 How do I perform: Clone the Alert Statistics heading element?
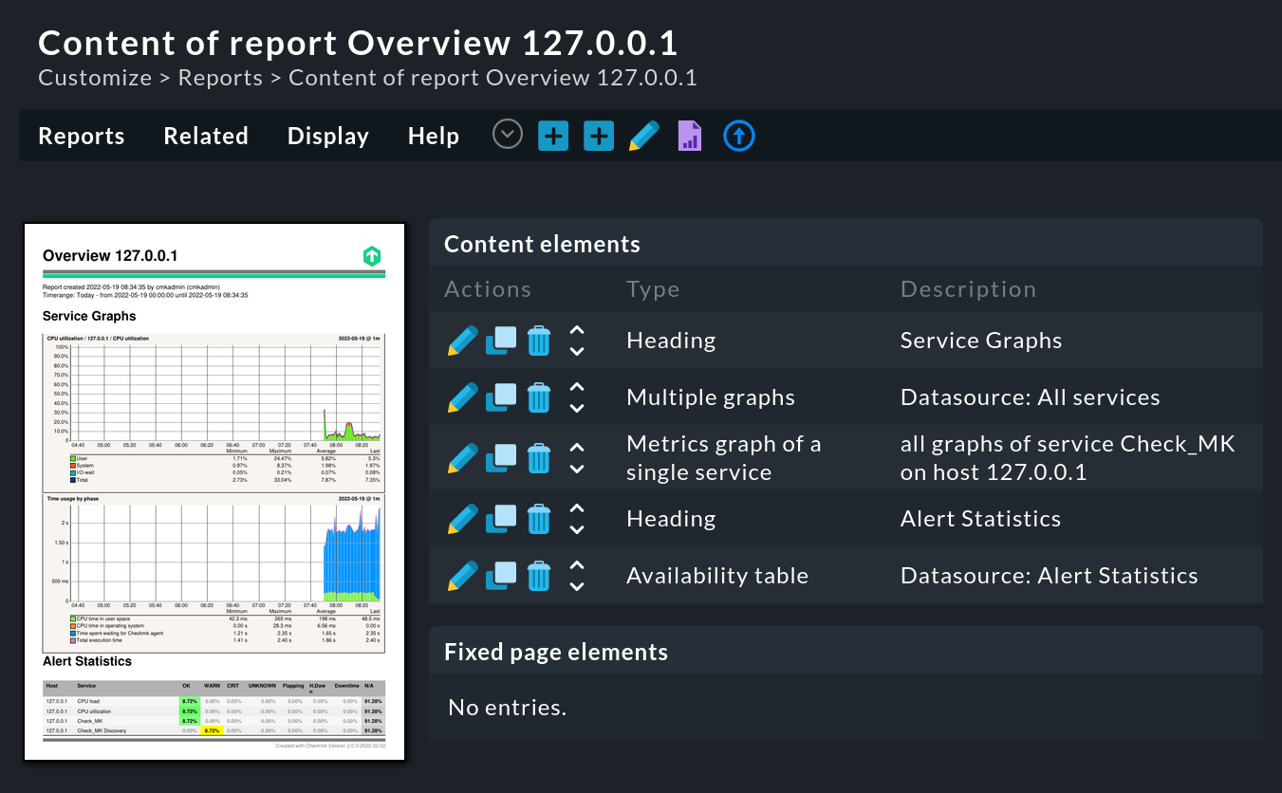coord(501,519)
